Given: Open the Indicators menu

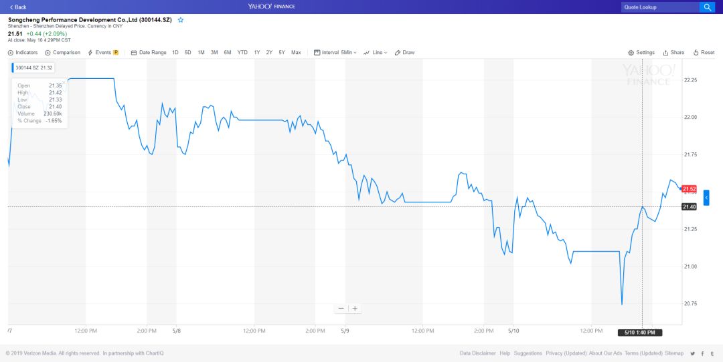Looking at the screenshot, I should point(23,53).
